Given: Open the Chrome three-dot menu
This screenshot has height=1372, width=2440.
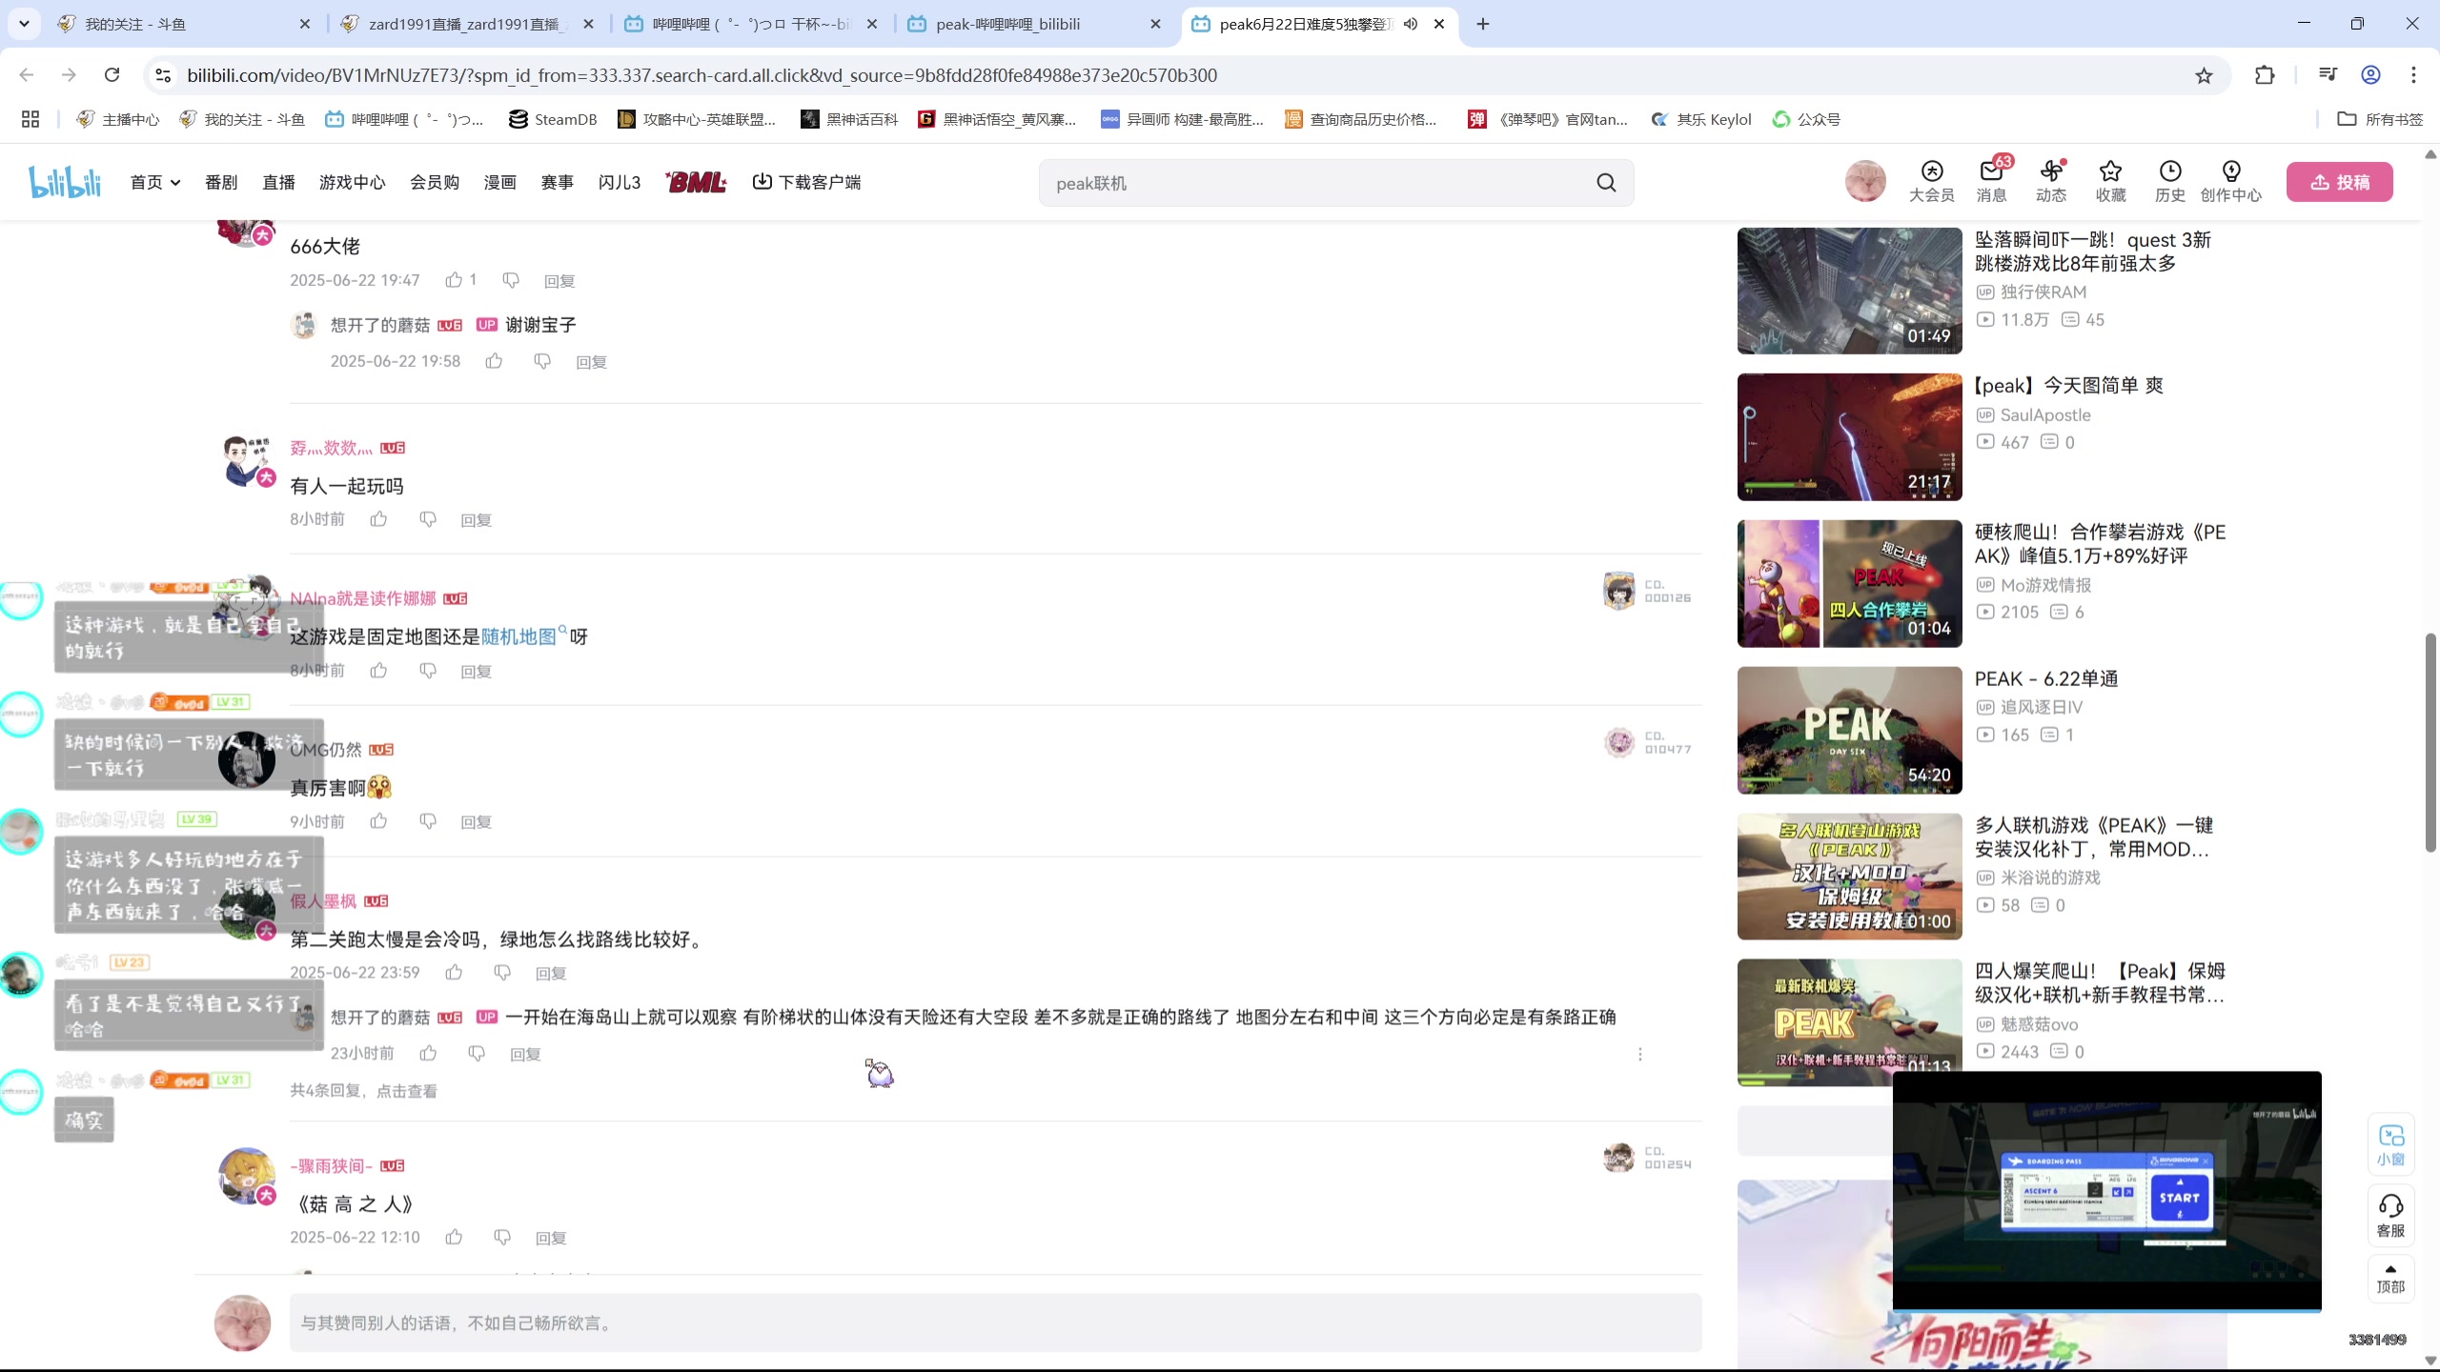Looking at the screenshot, I should pyautogui.click(x=2413, y=75).
